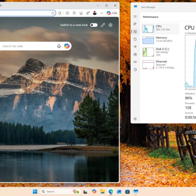
Task: Open Task View on taskbar
Action: click(x=85, y=191)
